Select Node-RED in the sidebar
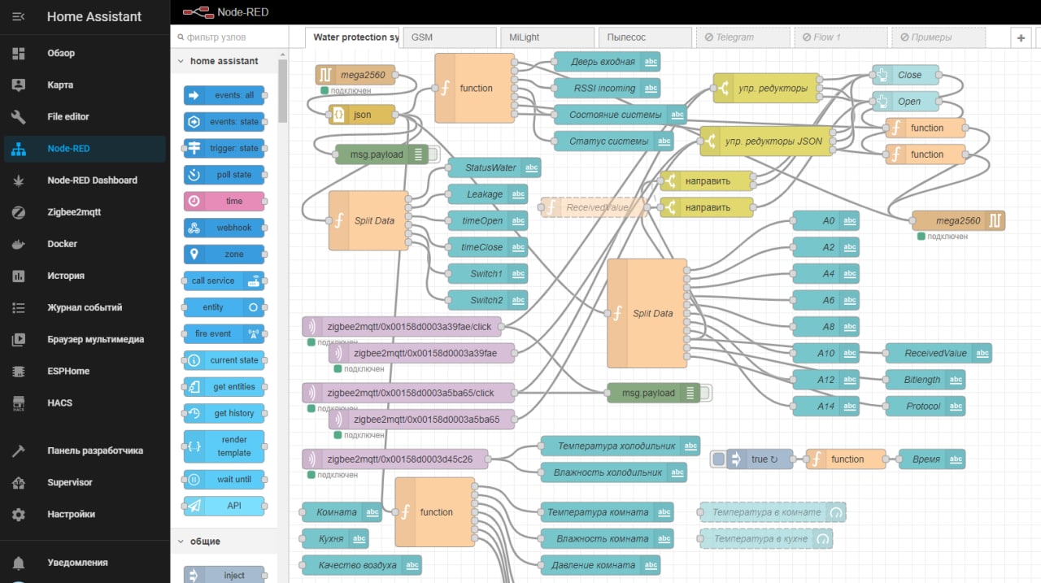Viewport: 1041px width, 583px height. (x=85, y=148)
